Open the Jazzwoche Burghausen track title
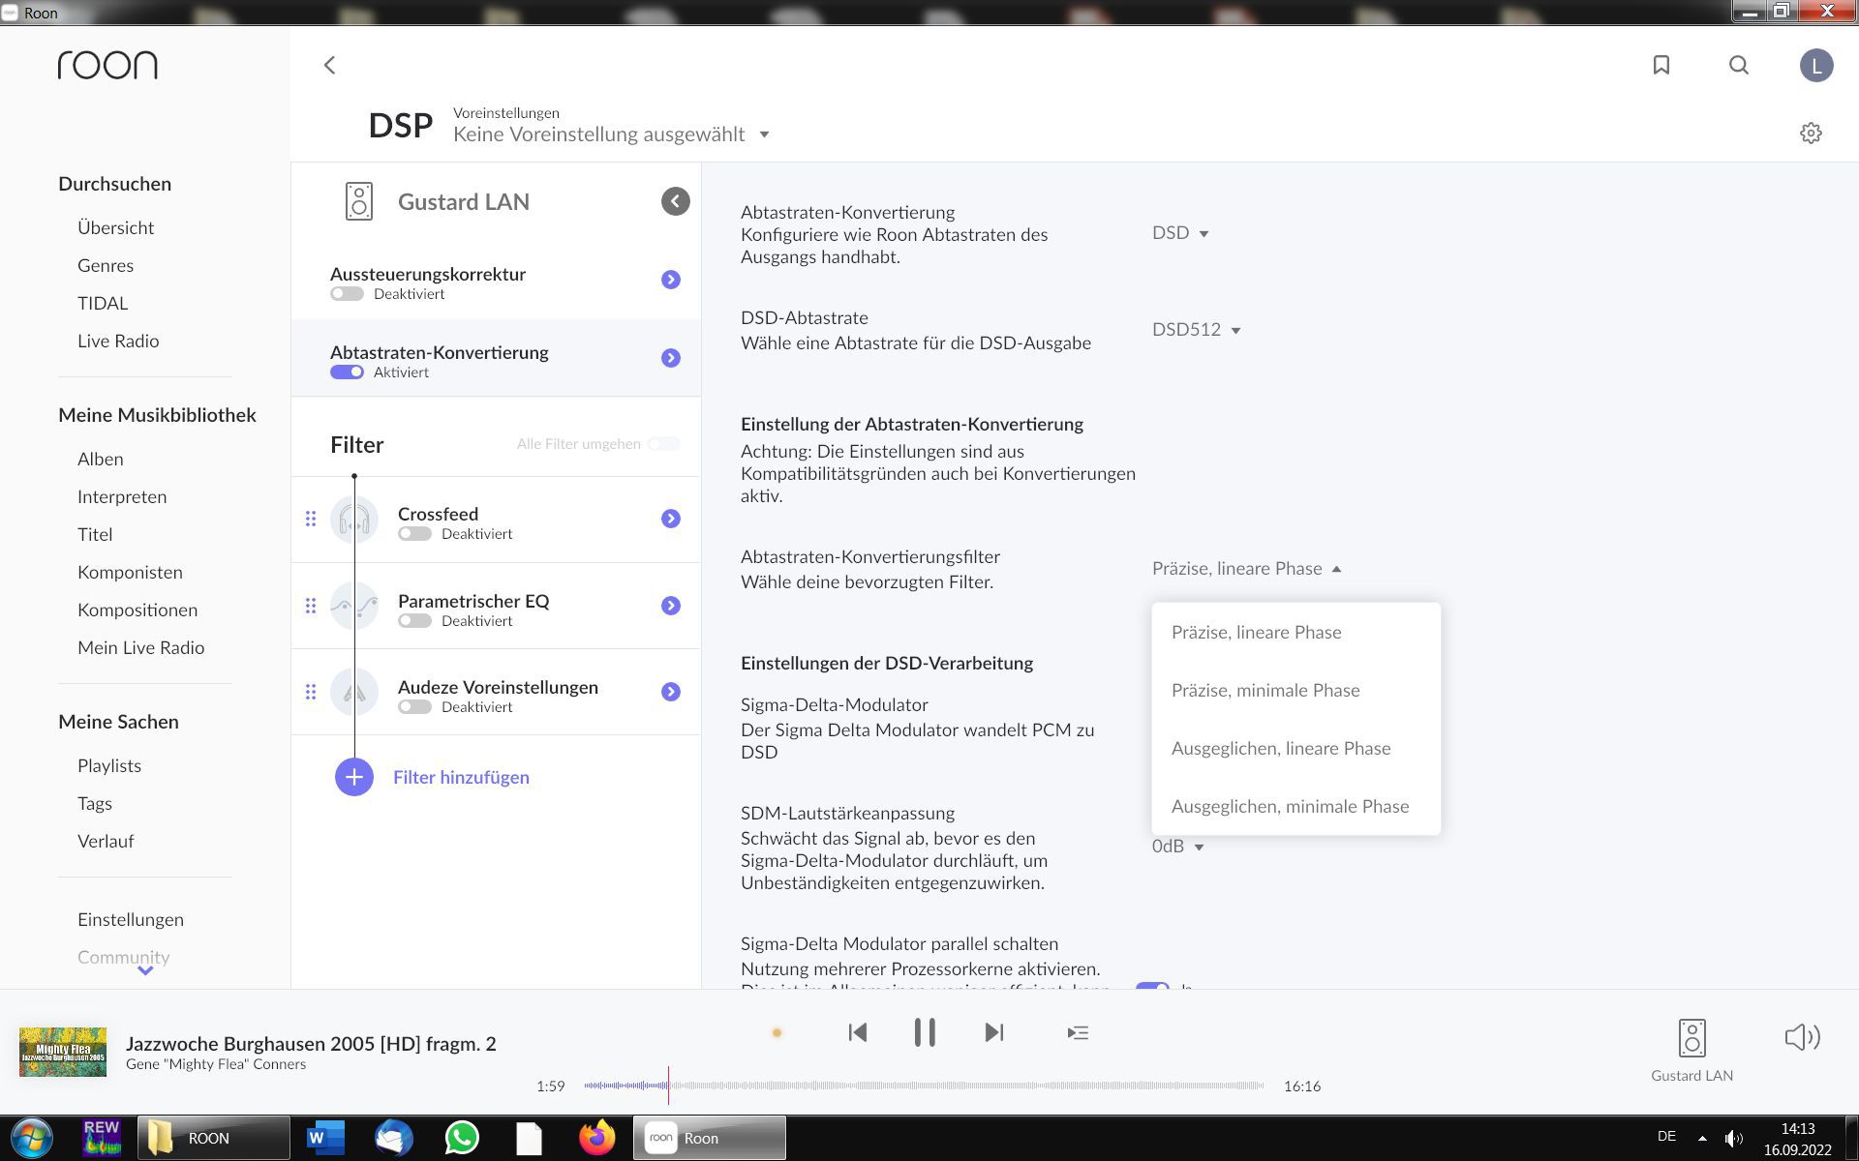 pyautogui.click(x=311, y=1043)
